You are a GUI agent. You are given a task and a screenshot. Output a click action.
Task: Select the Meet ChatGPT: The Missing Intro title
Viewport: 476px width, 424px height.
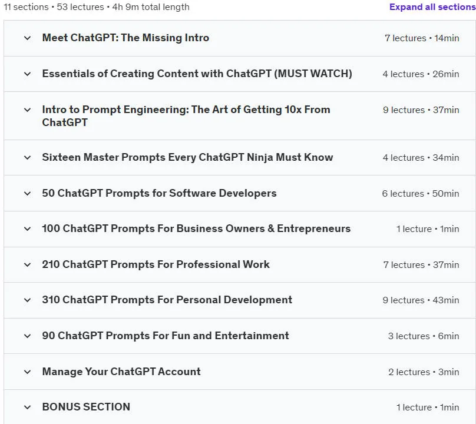point(125,38)
